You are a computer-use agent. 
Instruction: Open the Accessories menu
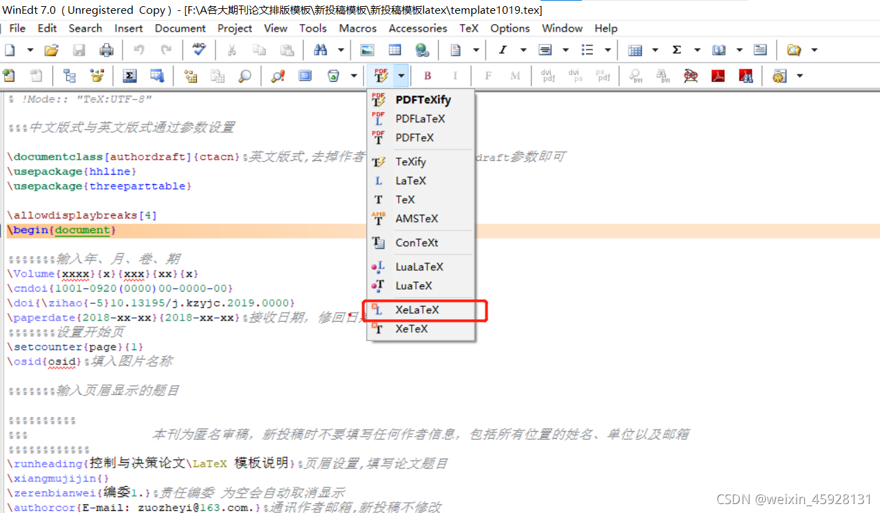click(x=418, y=28)
